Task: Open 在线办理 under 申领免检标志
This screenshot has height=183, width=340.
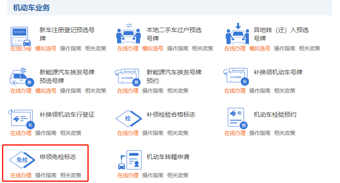Action: click(x=21, y=175)
